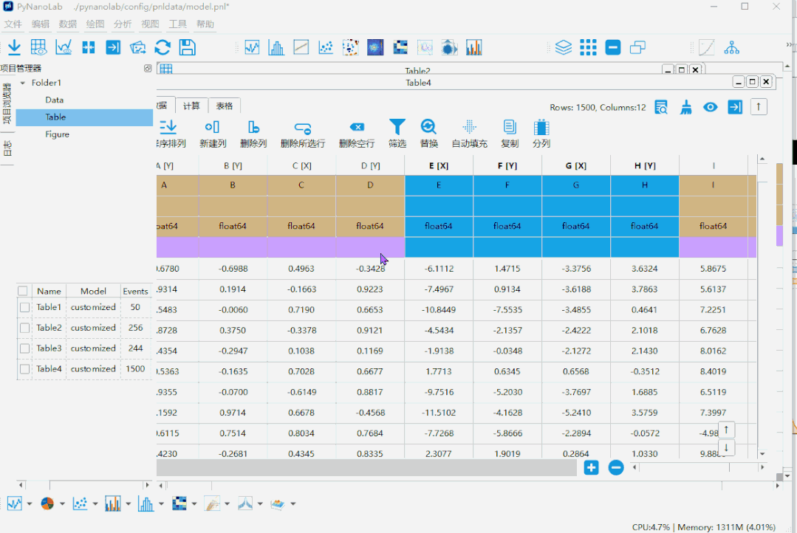Open dropdown arrow beside bottom 3D surface icon

click(x=293, y=504)
